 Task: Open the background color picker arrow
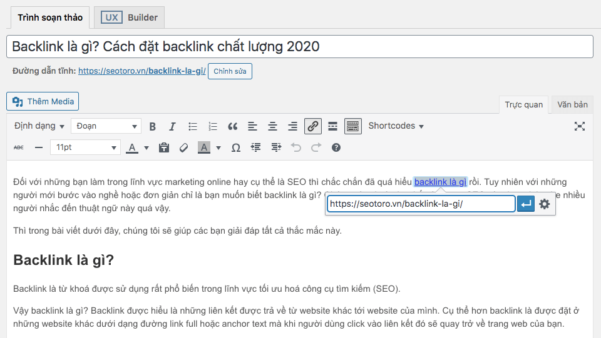[218, 147]
